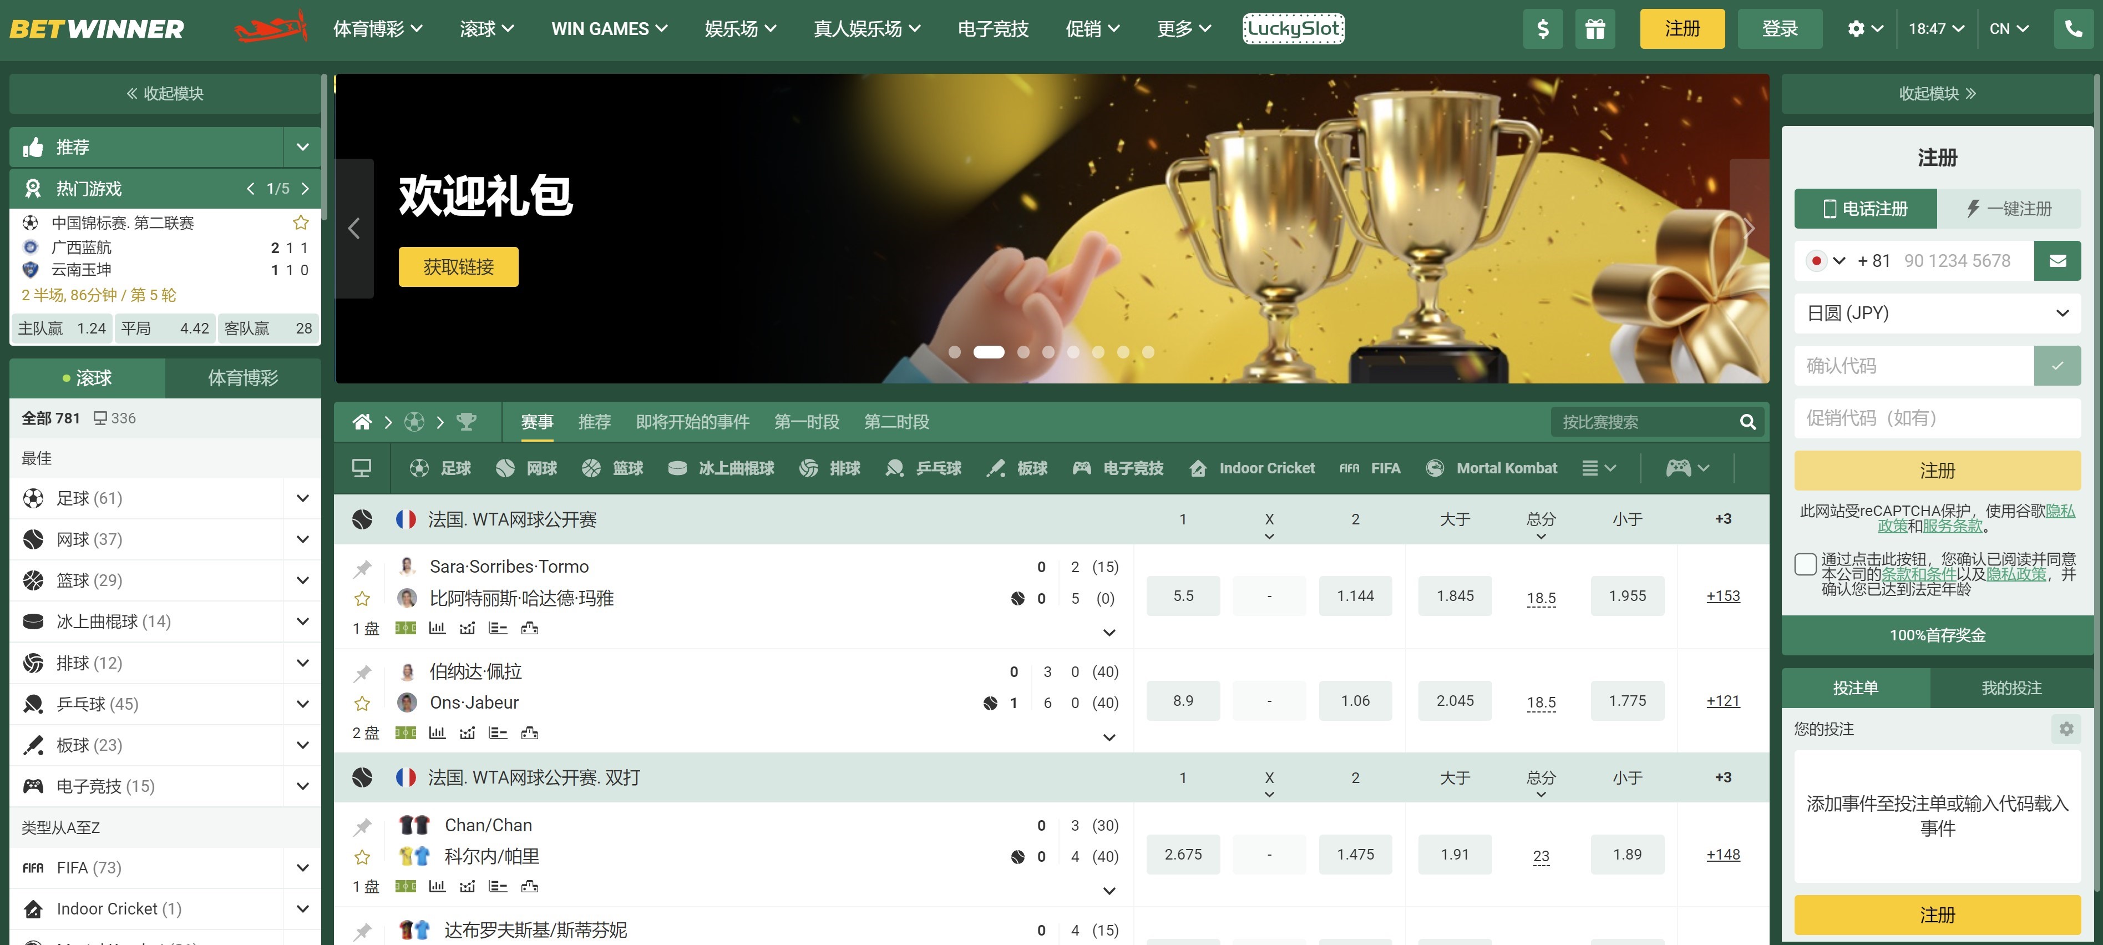
Task: Select the FIFA sport filter
Action: point(1370,468)
